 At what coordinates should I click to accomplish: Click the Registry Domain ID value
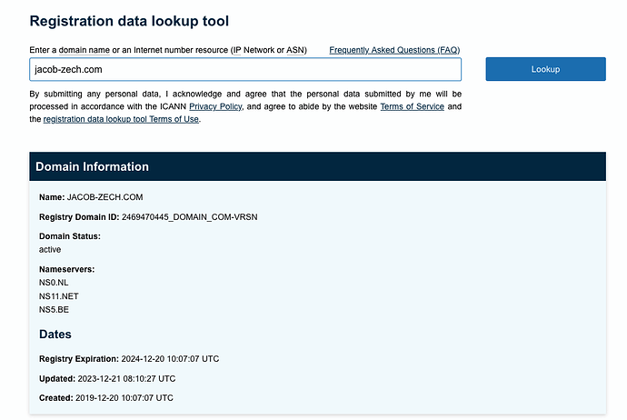click(190, 216)
